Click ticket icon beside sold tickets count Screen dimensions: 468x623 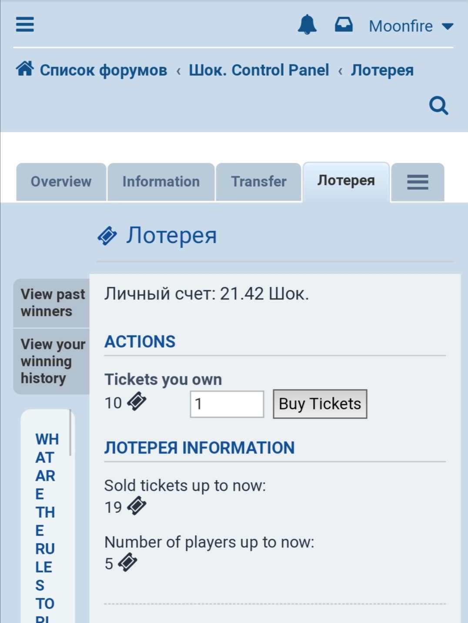pos(137,506)
